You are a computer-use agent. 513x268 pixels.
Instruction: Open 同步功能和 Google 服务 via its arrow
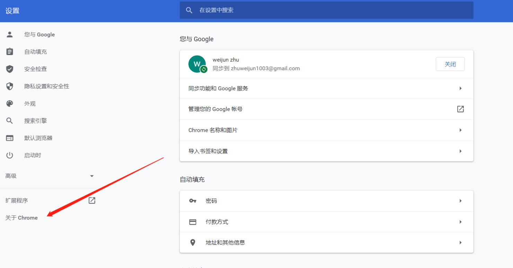tap(460, 88)
